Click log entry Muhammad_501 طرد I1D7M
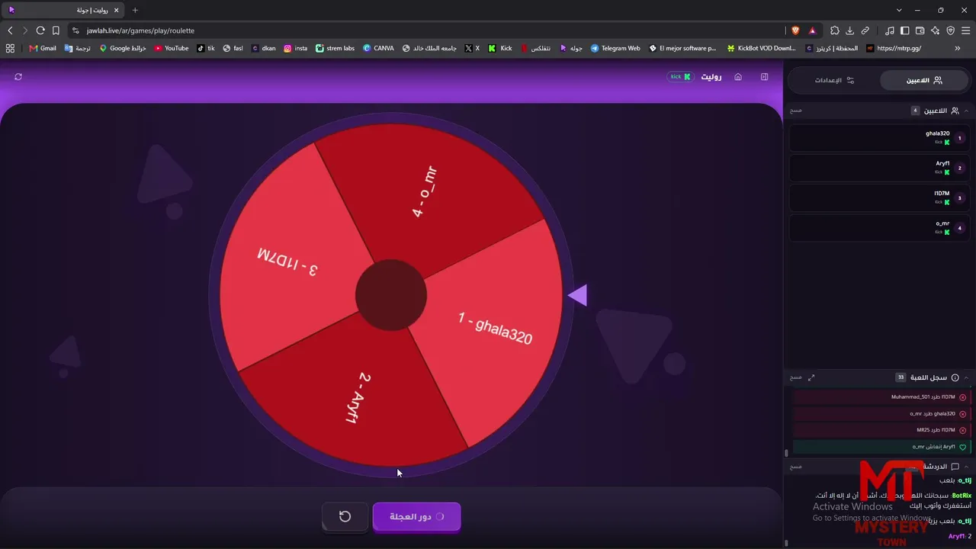 coord(881,397)
